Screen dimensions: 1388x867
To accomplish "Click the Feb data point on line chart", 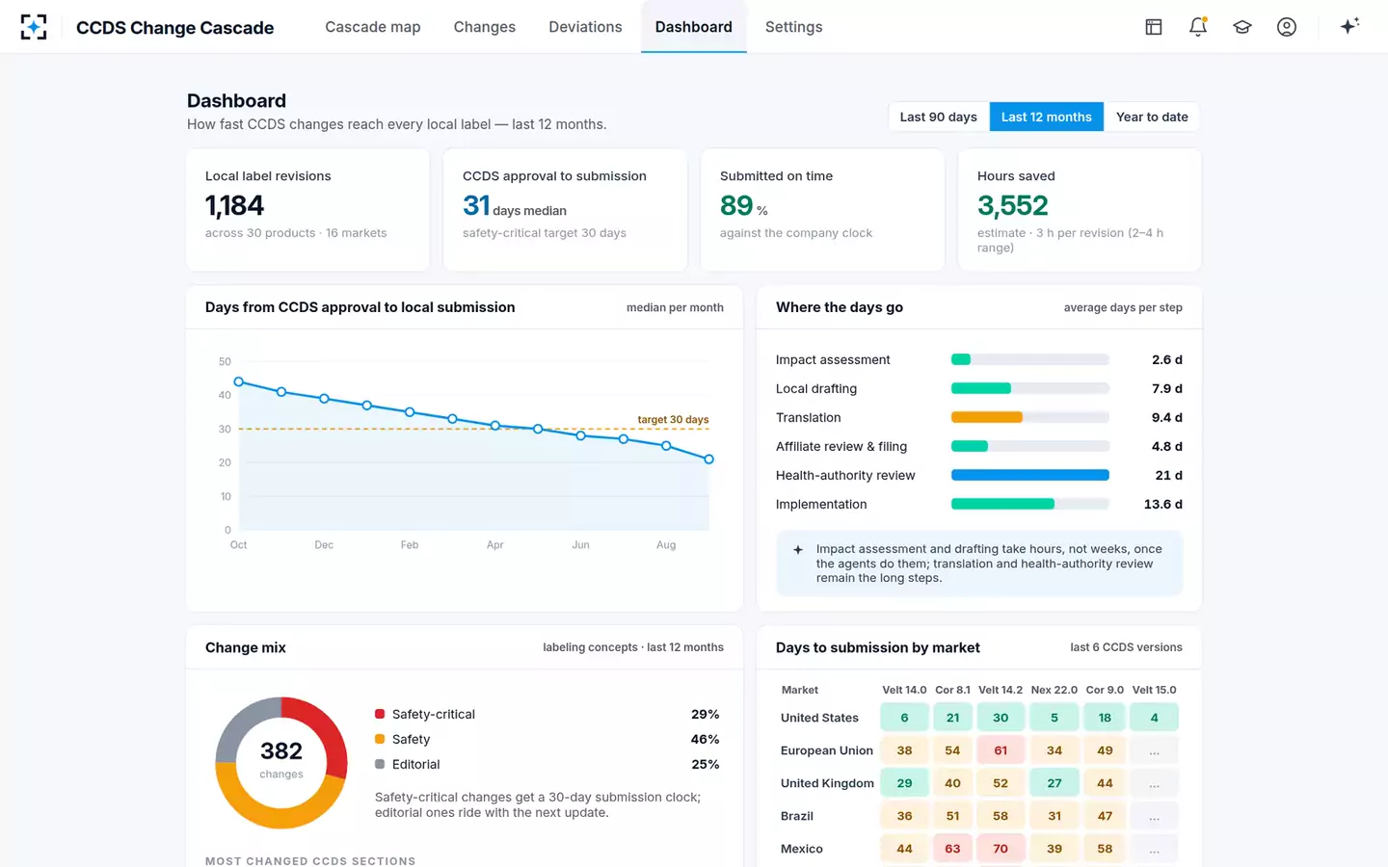I will pos(410,412).
